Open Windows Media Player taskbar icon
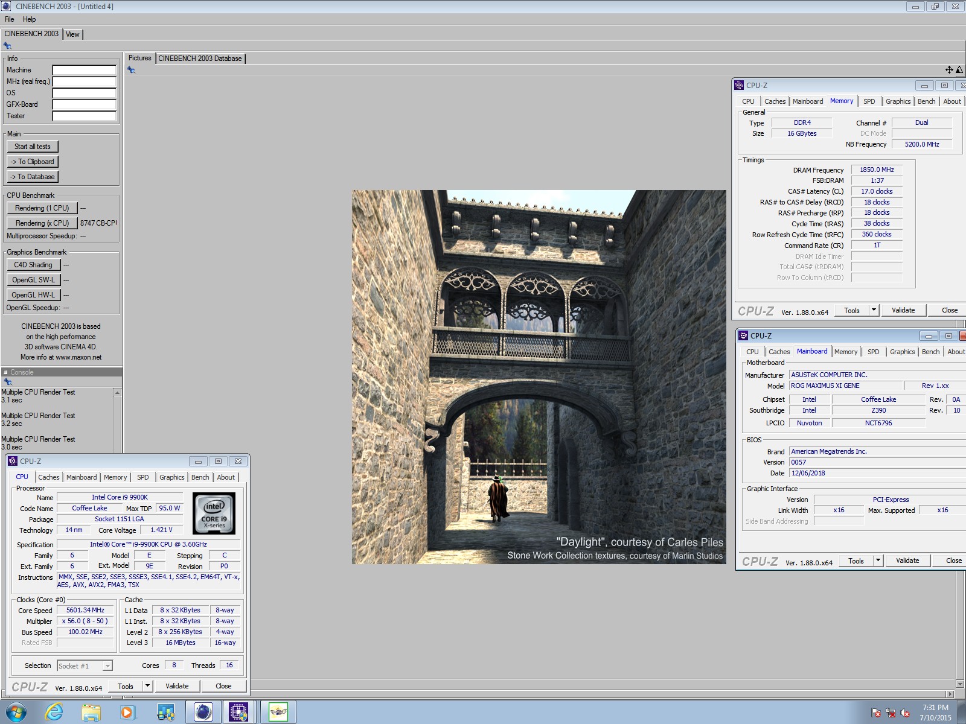The width and height of the screenshot is (966, 724). tap(128, 713)
